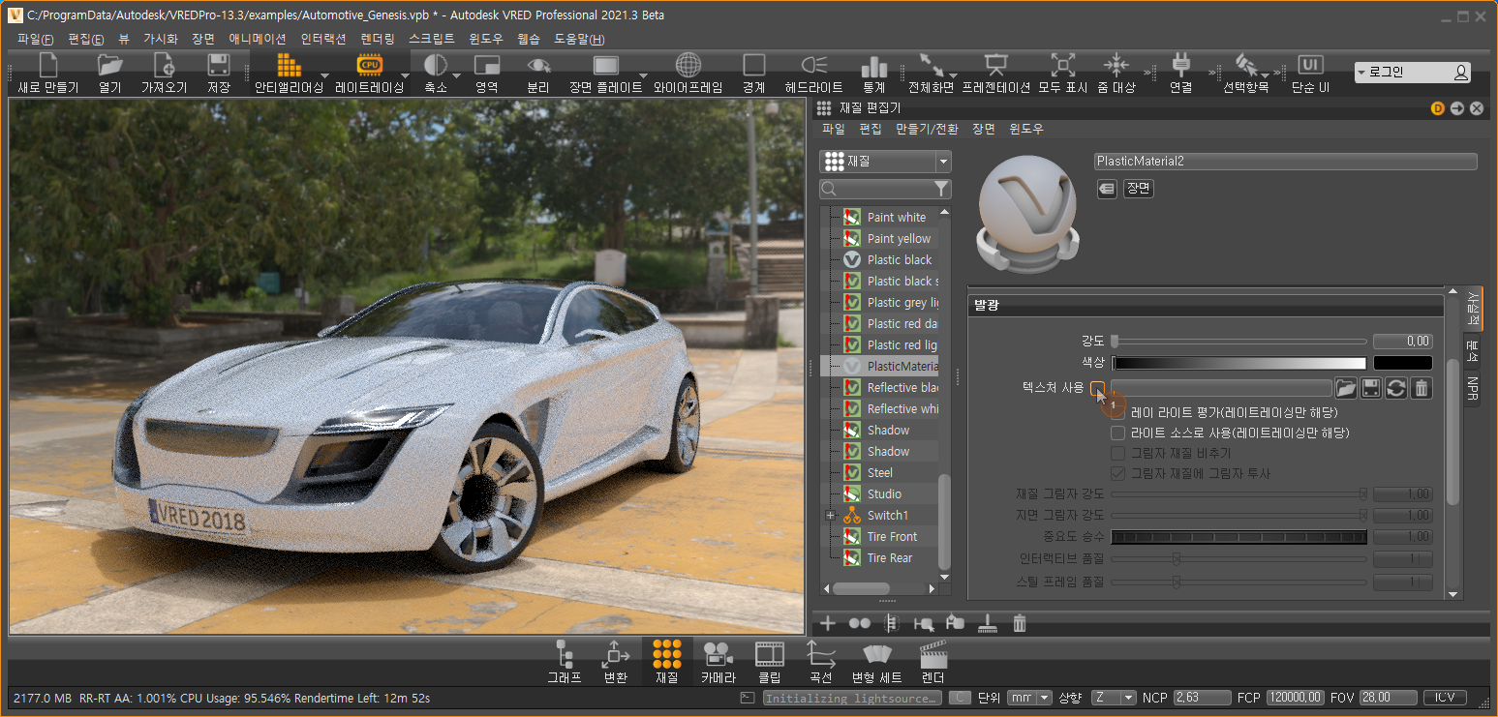Open the 렌더링 menu
Image resolution: width=1498 pixels, height=717 pixels.
(377, 40)
